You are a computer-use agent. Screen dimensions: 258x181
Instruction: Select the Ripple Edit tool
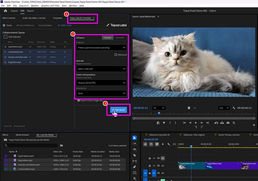[134, 149]
